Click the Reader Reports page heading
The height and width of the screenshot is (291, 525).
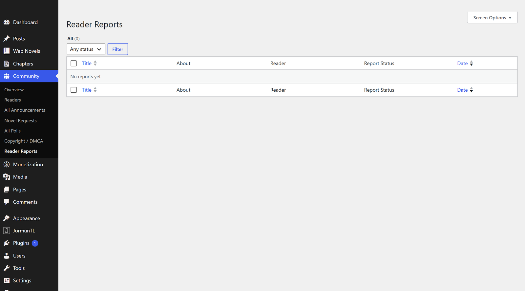point(94,25)
